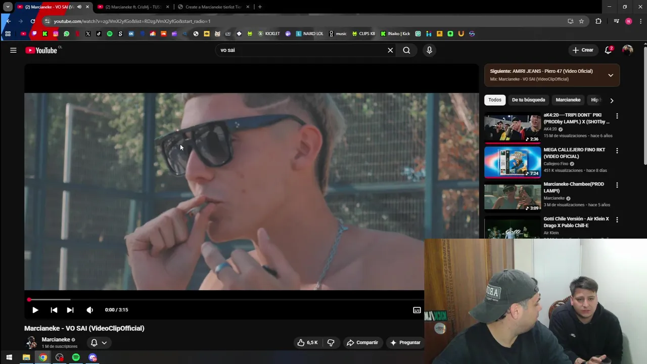The height and width of the screenshot is (364, 647).
Task: Share the video via Compartir button
Action: 362,342
